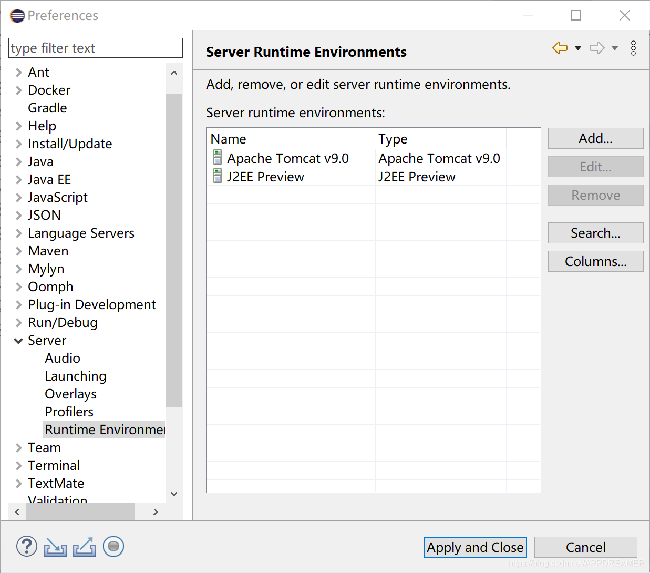Go back using the yellow arrow
Viewport: 650px width, 573px height.
coord(560,48)
